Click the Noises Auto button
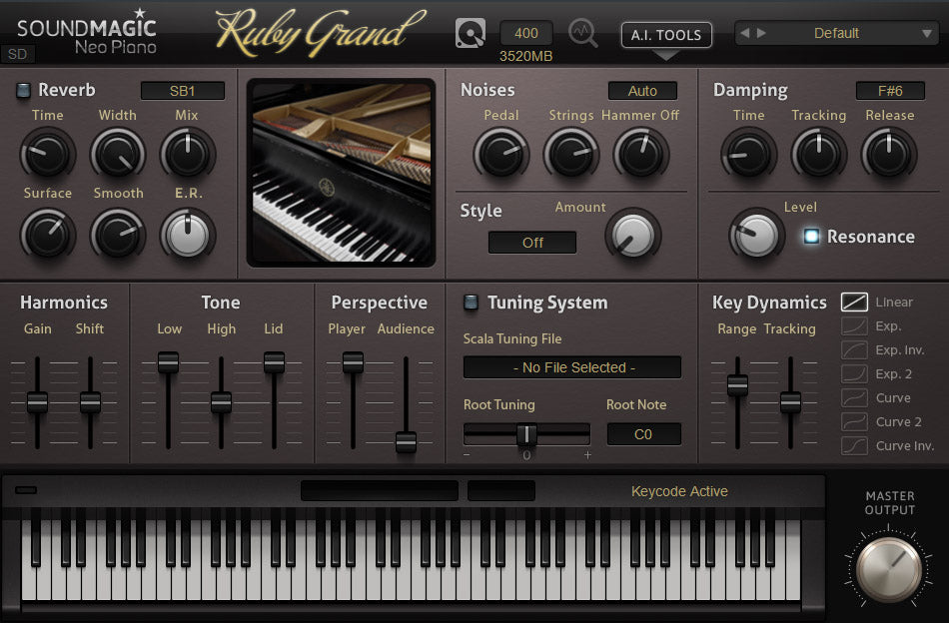 (642, 91)
